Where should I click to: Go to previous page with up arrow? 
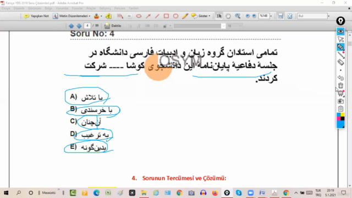click(x=71, y=26)
